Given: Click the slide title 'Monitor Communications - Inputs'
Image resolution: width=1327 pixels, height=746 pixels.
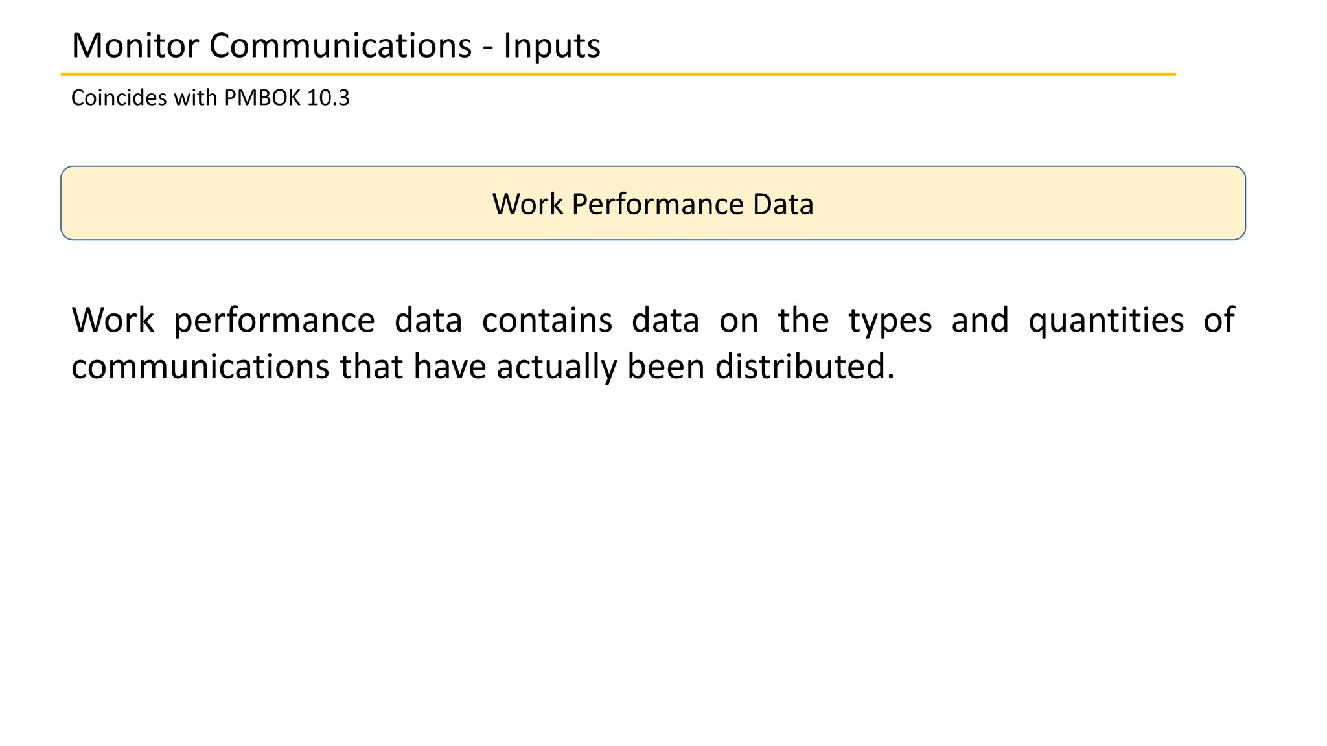Looking at the screenshot, I should pos(336,46).
